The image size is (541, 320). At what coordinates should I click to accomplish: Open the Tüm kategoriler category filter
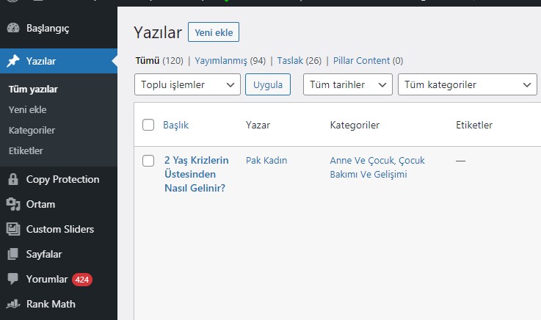tap(468, 84)
